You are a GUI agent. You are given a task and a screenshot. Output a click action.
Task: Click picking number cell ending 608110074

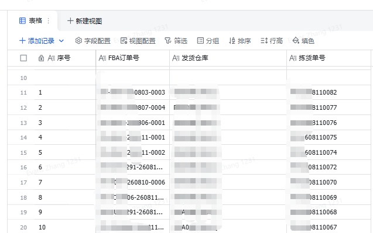(328, 152)
